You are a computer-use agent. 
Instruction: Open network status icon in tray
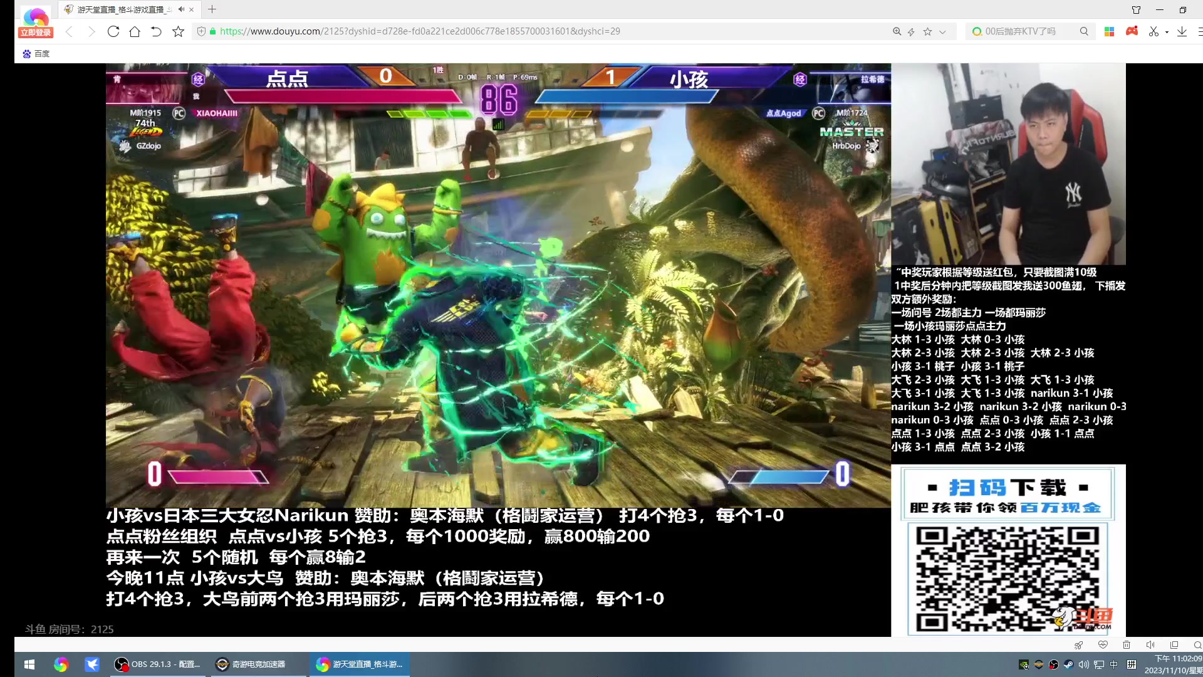coord(1099,664)
